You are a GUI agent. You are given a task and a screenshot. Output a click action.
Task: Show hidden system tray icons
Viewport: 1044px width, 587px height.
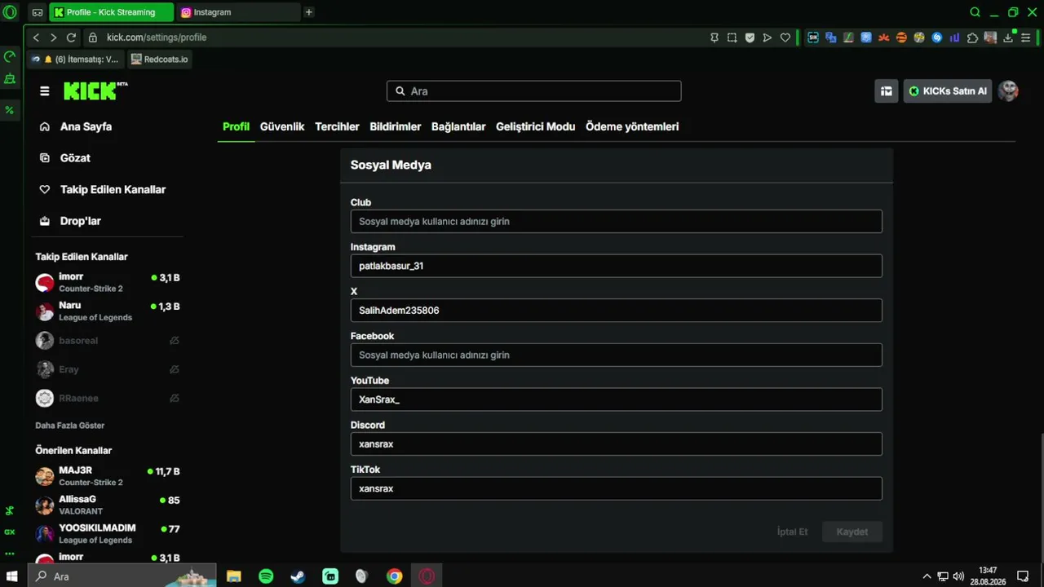(927, 576)
